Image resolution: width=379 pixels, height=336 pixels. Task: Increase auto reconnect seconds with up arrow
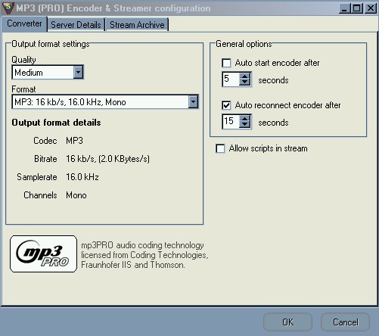pos(244,118)
